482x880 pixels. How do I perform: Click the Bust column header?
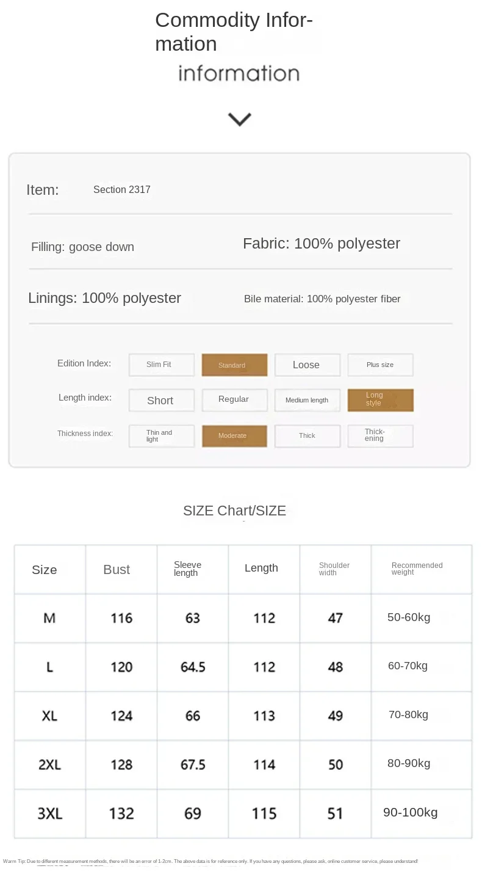click(x=117, y=569)
